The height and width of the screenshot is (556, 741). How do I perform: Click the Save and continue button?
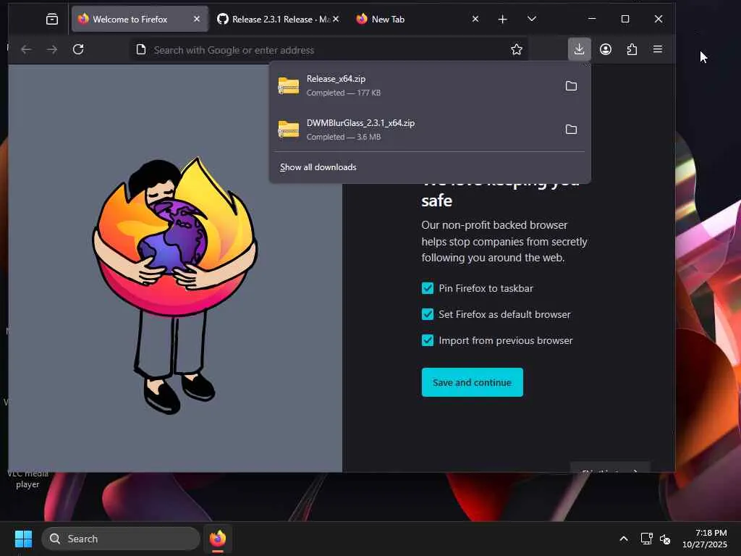(x=472, y=382)
